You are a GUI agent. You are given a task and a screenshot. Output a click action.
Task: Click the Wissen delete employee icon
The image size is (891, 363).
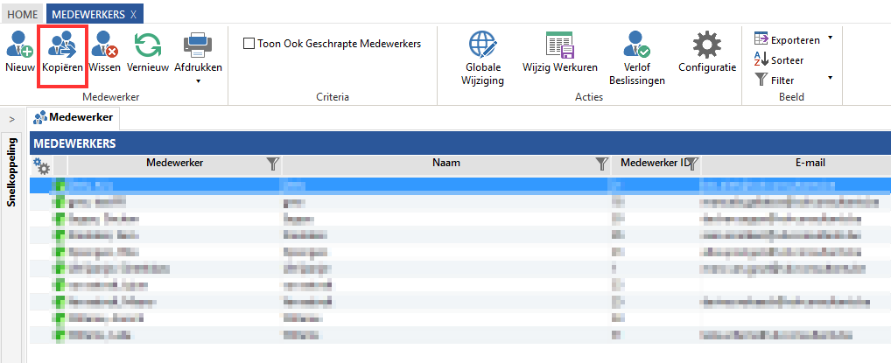tap(105, 45)
